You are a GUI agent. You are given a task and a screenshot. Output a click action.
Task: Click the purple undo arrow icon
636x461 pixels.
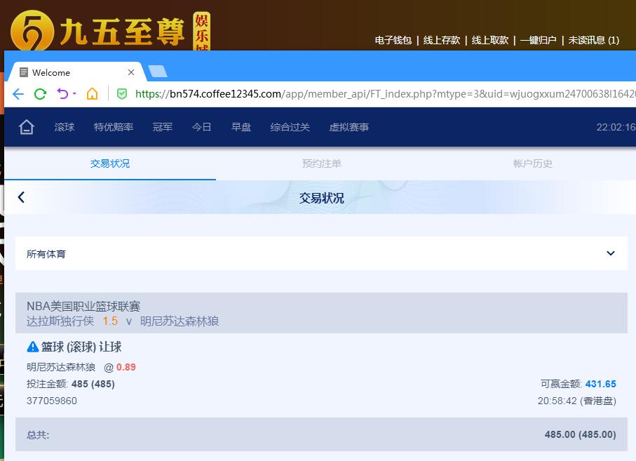point(62,94)
